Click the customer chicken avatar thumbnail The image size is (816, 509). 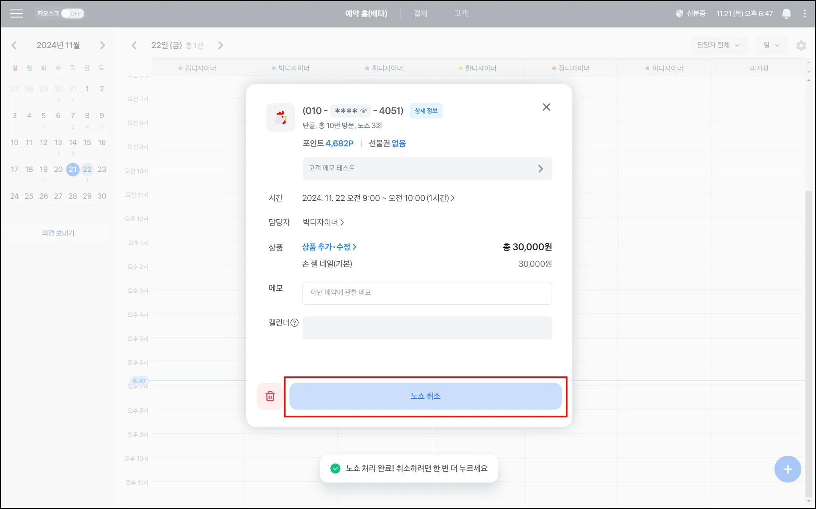[x=280, y=117]
